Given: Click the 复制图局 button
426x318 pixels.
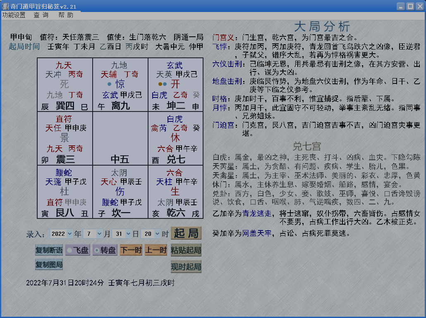Looking at the screenshot, I should [x=49, y=265].
